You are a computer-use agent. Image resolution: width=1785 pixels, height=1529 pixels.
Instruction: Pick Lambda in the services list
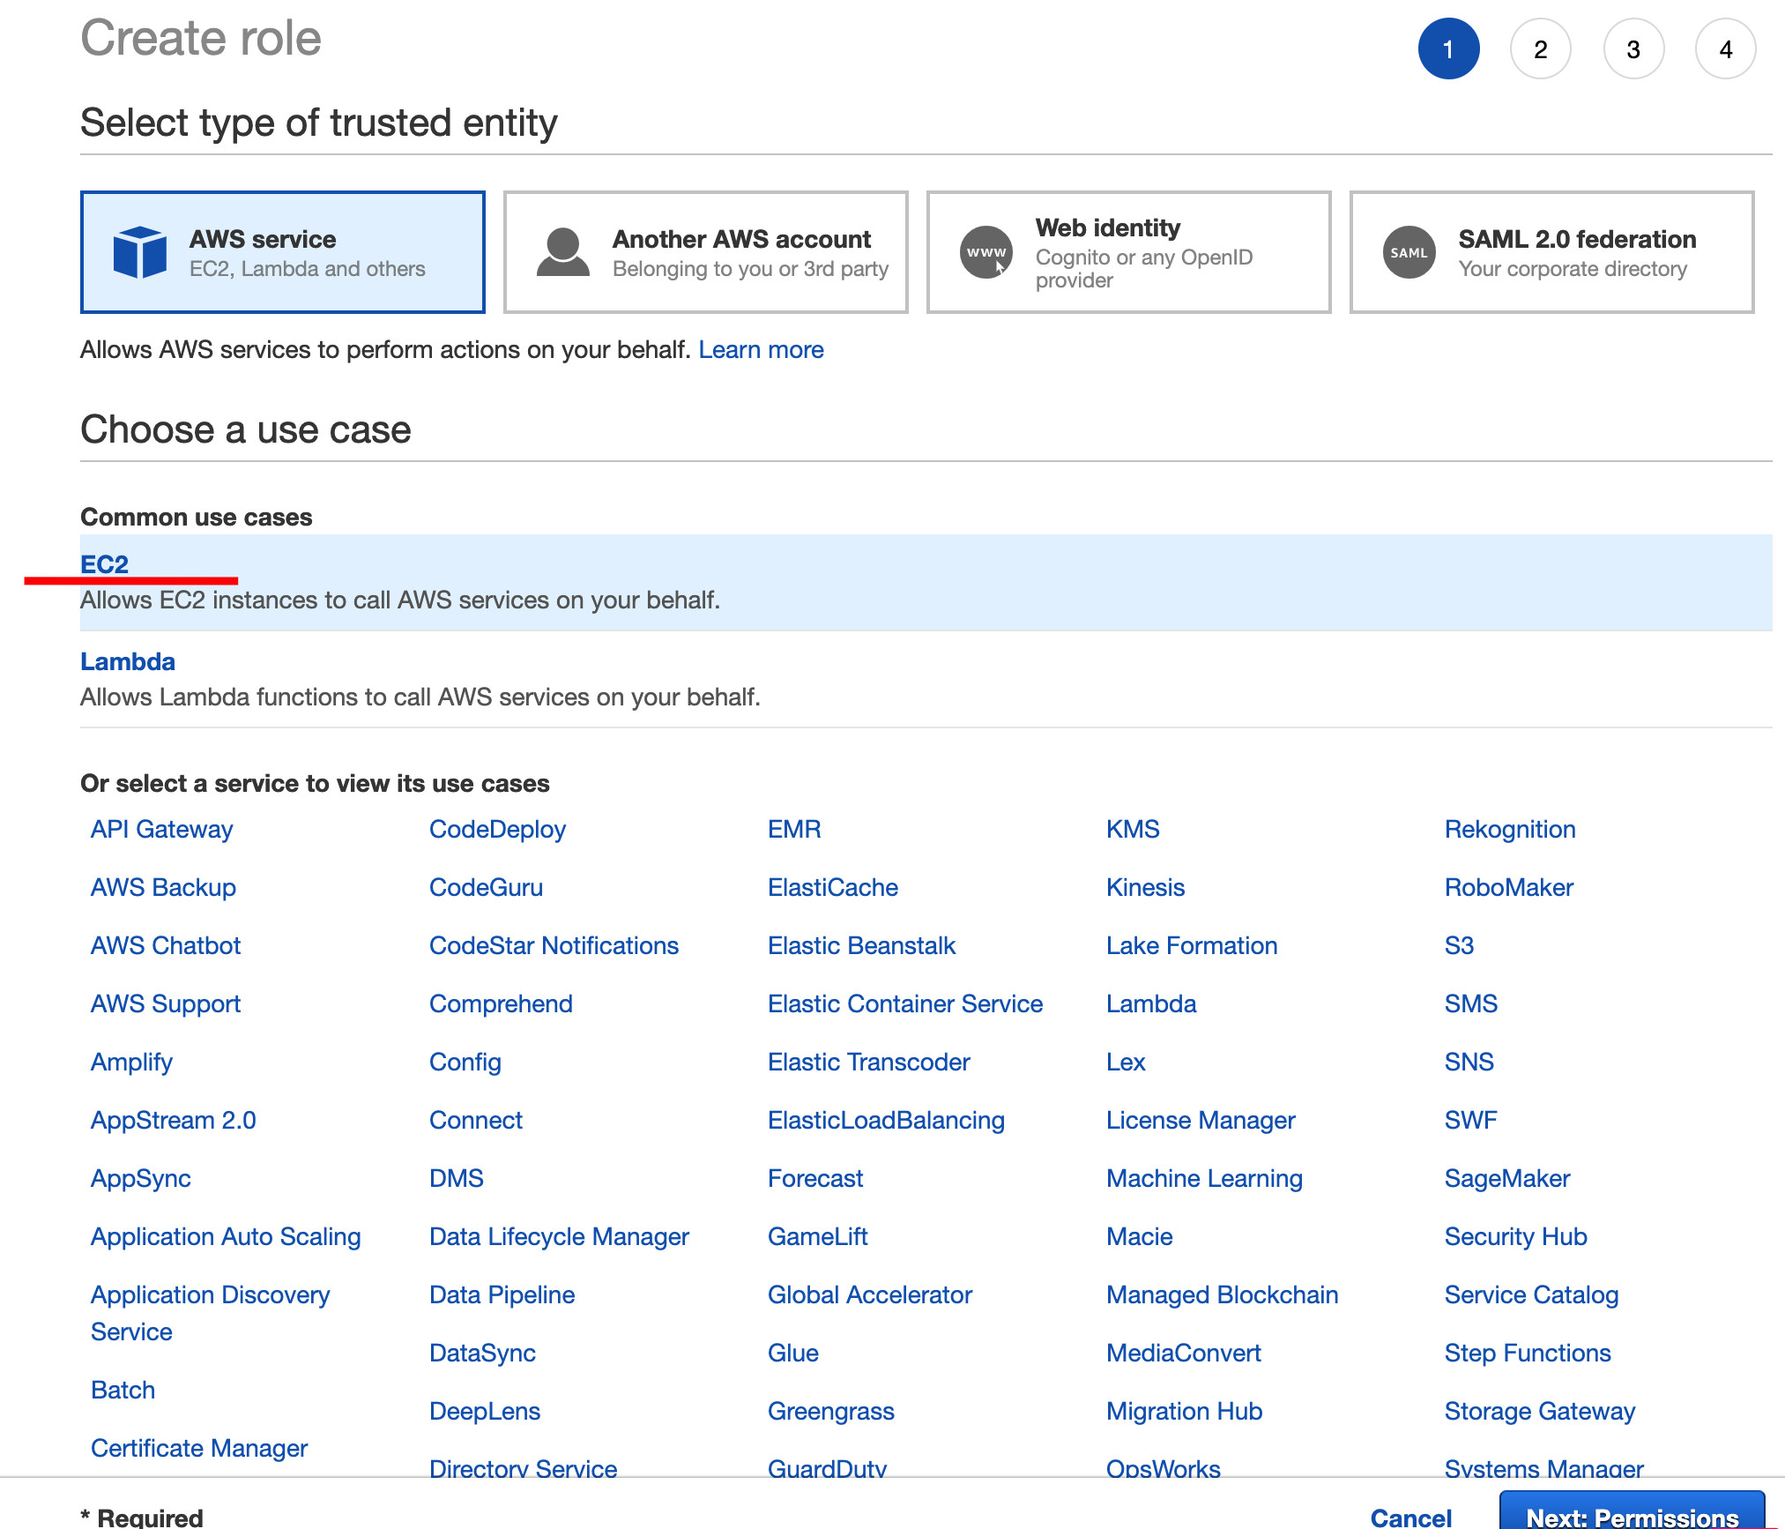point(1151,1004)
